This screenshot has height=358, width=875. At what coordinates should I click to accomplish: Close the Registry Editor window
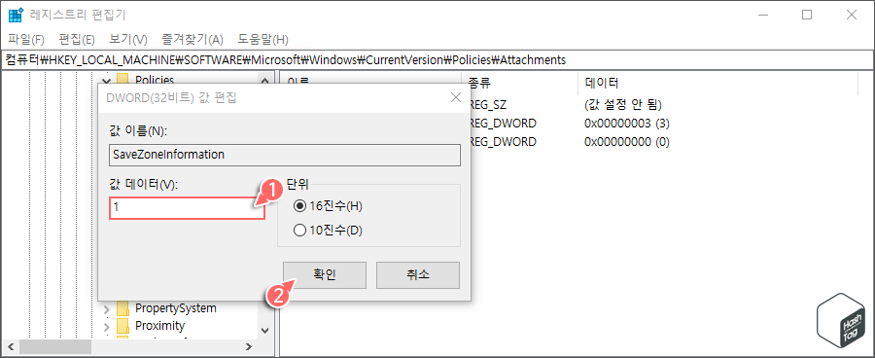click(x=851, y=16)
